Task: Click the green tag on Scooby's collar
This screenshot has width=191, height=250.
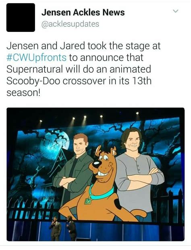Action: [x=88, y=201]
